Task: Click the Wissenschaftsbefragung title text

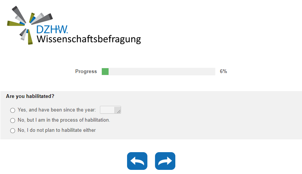Action: point(89,39)
